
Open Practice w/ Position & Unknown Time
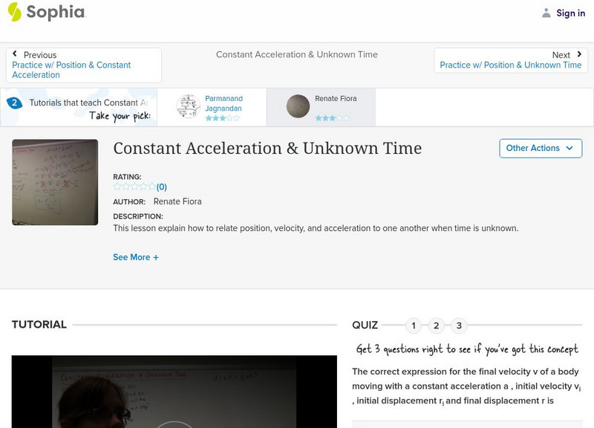tap(510, 65)
